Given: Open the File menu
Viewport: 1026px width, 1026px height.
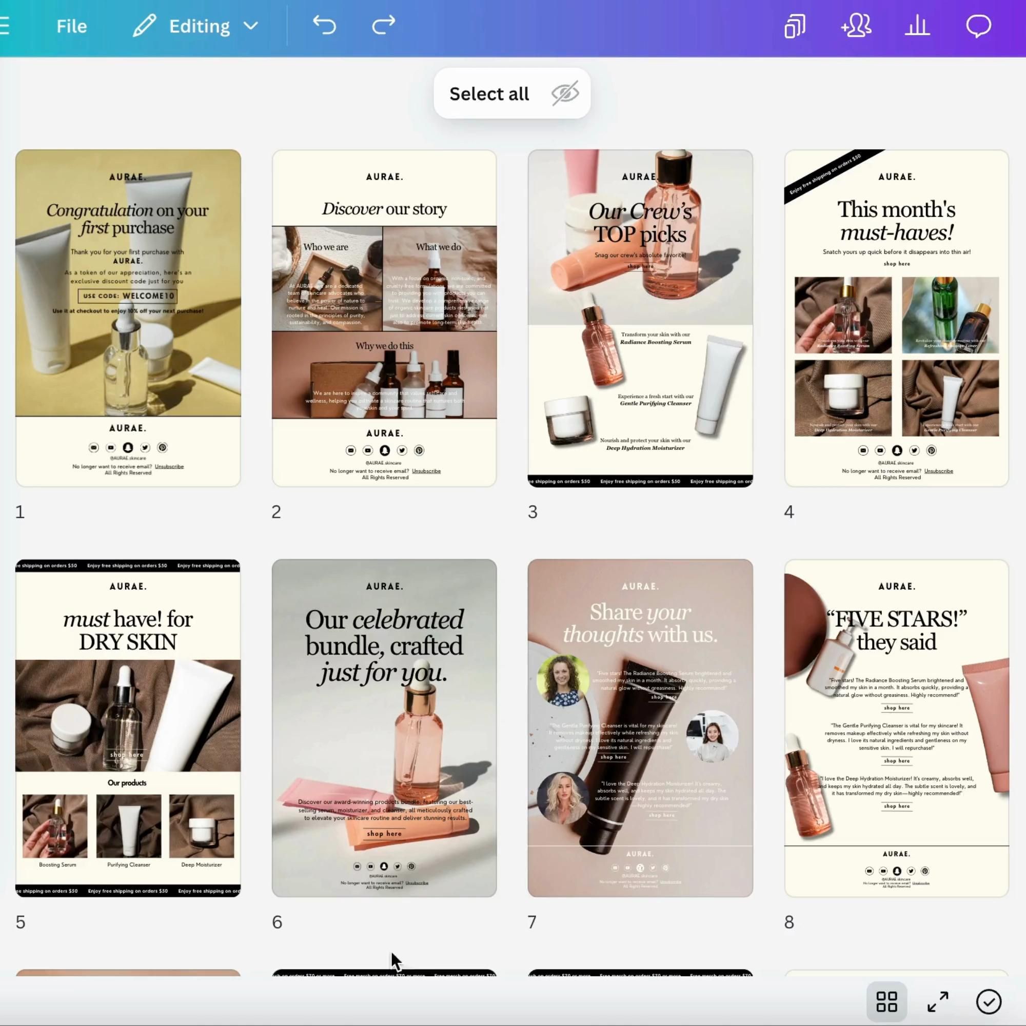Looking at the screenshot, I should coord(72,26).
